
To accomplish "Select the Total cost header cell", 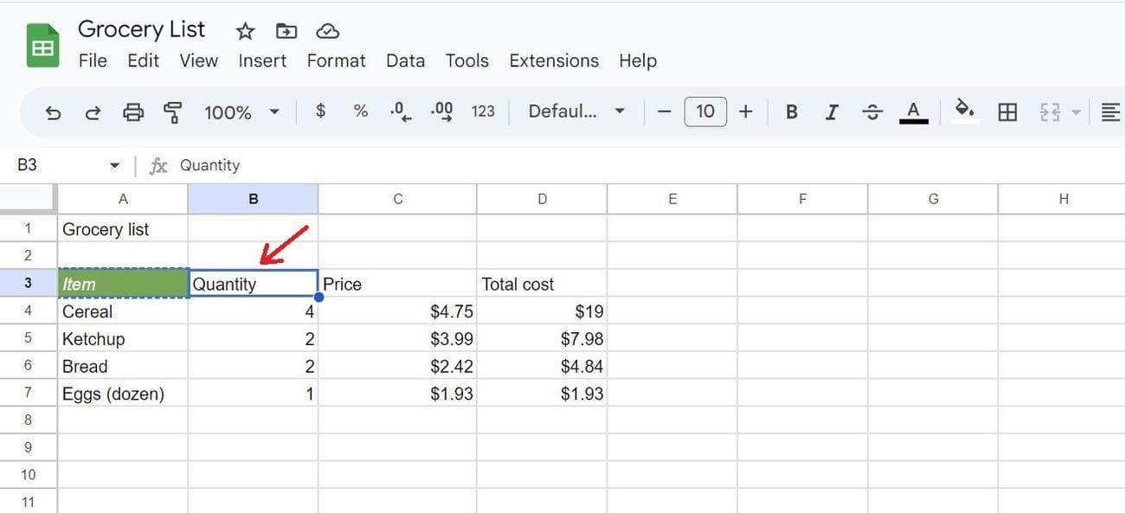I will tap(542, 284).
